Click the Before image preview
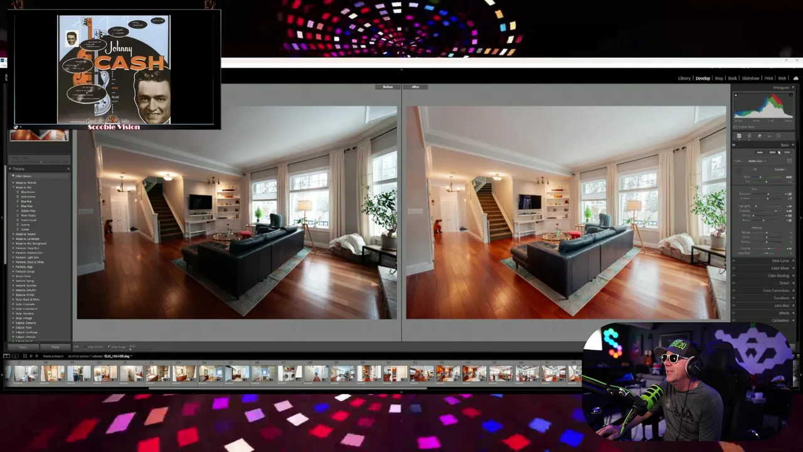Viewport: 803px width, 452px height. (237, 212)
